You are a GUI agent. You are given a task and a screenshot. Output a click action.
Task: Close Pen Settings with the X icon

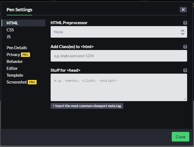point(183,10)
